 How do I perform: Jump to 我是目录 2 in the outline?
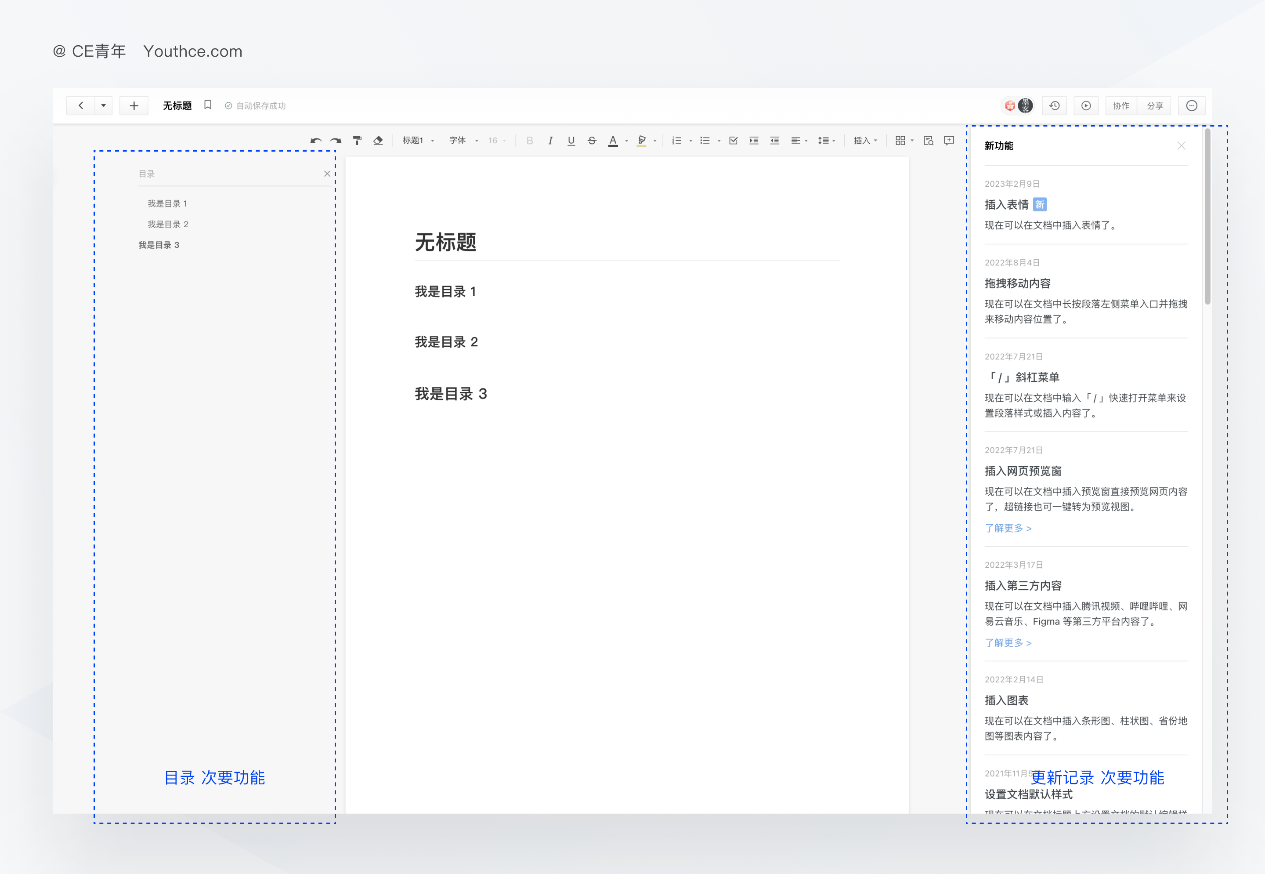click(168, 225)
